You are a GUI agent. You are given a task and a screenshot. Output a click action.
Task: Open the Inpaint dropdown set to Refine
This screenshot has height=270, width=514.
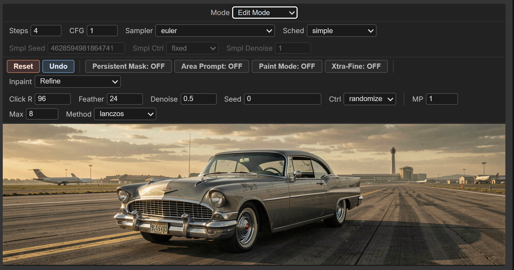point(78,82)
